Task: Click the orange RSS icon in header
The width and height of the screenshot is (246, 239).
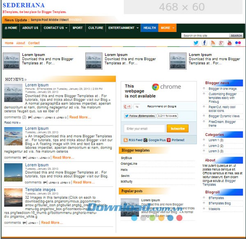Action: pyautogui.click(x=213, y=43)
